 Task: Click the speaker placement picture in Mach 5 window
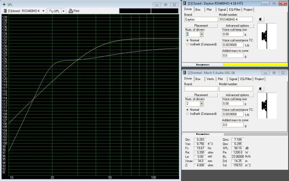point(267,105)
